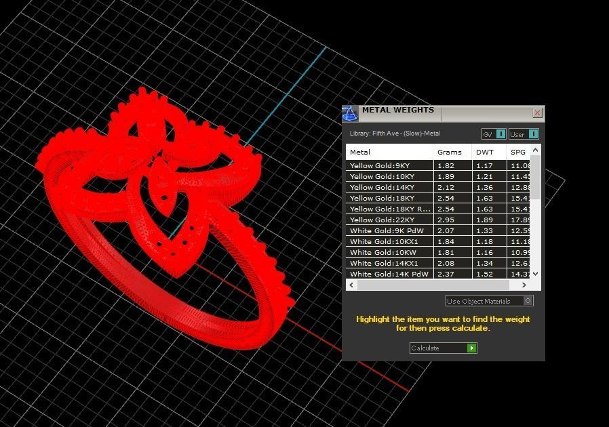Click the SPG column header
This screenshot has height=427, width=609.
pos(518,152)
